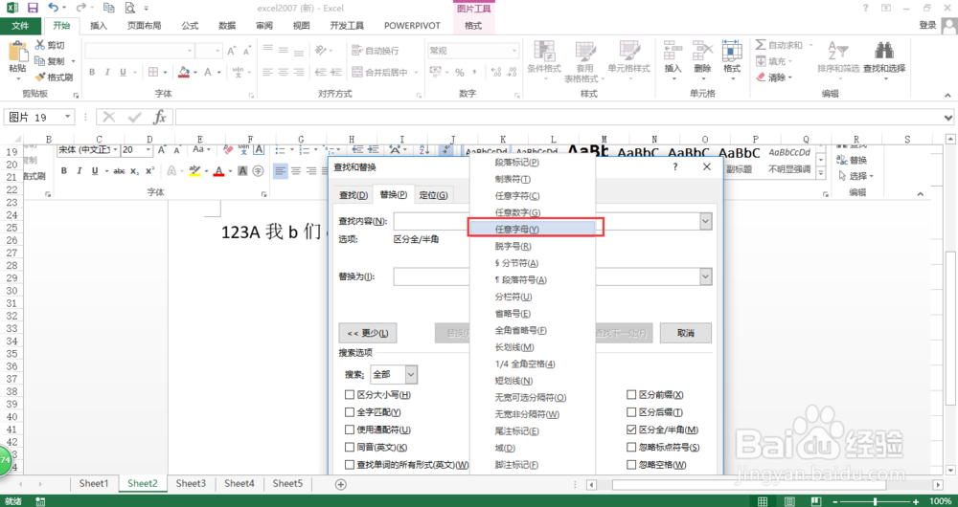
Task: Open the 替换为 history dropdown arrow
Action: (x=706, y=276)
